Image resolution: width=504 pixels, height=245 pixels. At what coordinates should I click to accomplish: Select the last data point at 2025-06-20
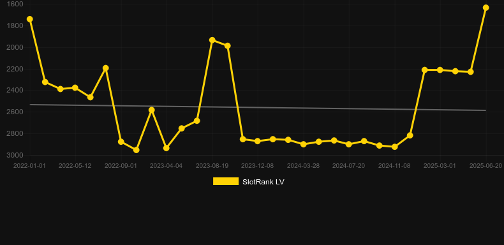point(485,8)
